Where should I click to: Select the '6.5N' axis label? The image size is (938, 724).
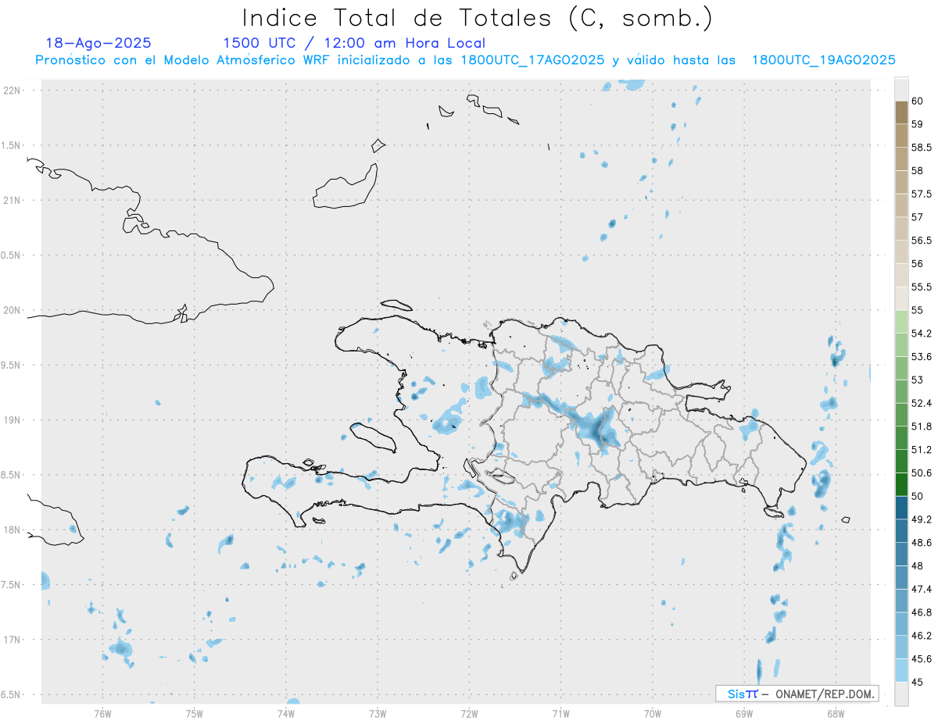pyautogui.click(x=12, y=694)
